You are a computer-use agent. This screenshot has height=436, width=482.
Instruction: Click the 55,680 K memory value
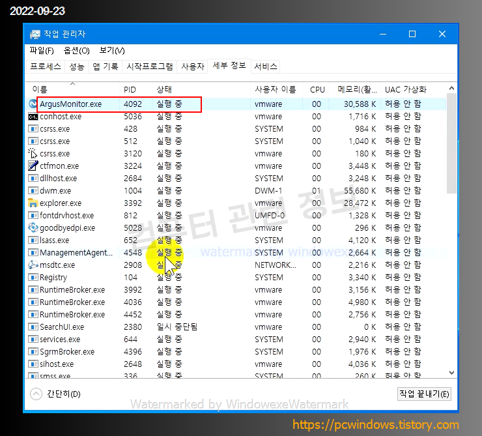(x=360, y=191)
